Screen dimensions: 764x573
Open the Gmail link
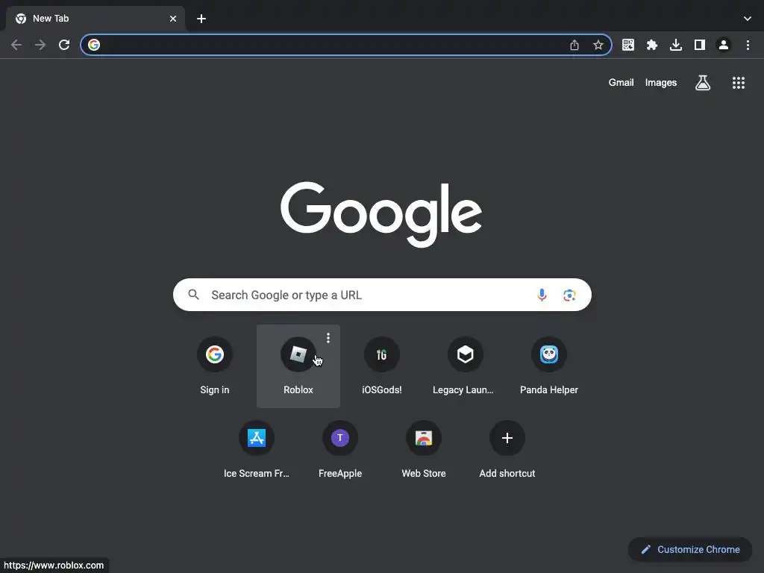(x=621, y=83)
